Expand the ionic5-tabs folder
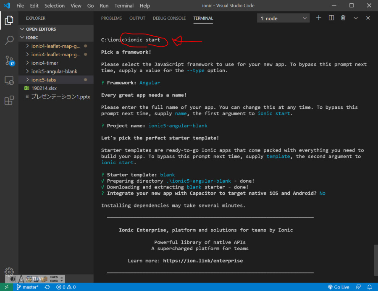 tap(43, 80)
